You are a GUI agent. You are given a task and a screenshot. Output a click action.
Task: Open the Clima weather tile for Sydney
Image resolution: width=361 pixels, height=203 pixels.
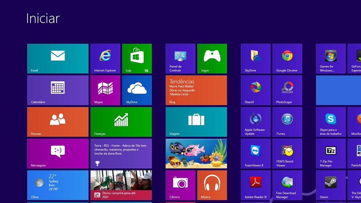click(x=58, y=185)
